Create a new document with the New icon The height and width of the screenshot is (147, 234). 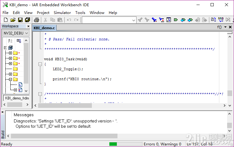6,20
